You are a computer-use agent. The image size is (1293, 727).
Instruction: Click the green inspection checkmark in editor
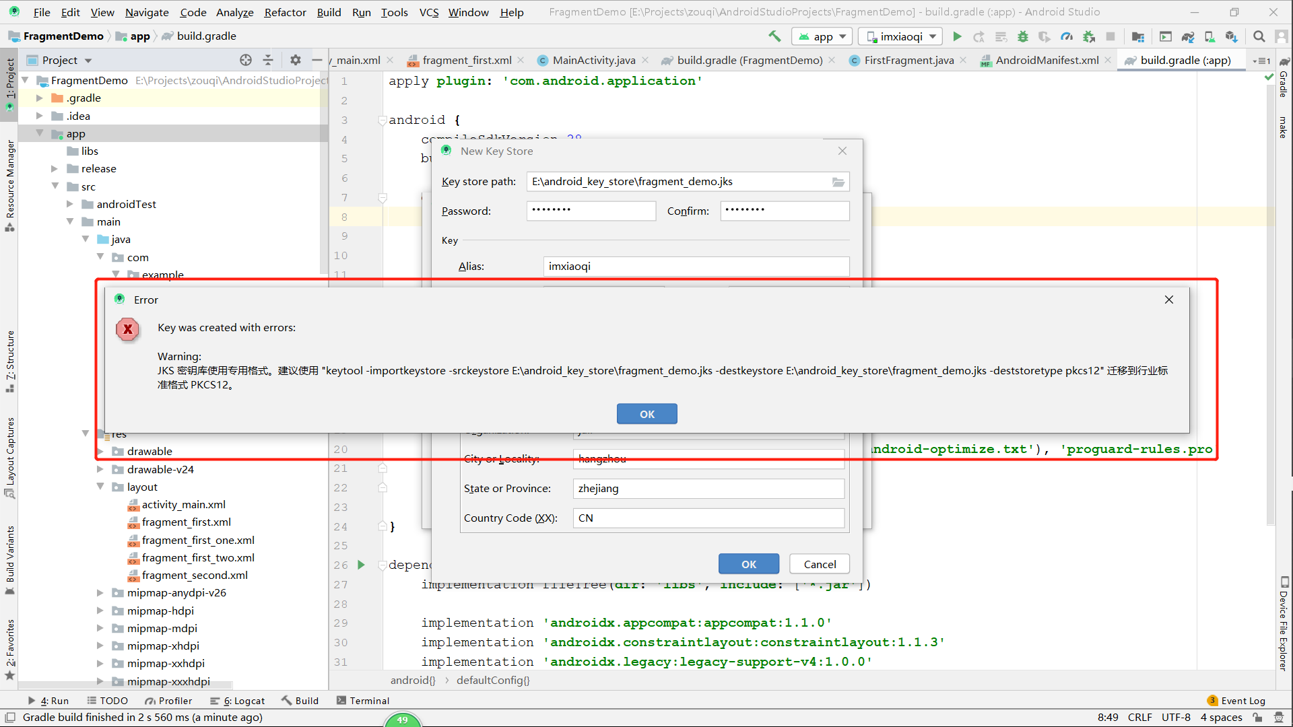click(1269, 77)
